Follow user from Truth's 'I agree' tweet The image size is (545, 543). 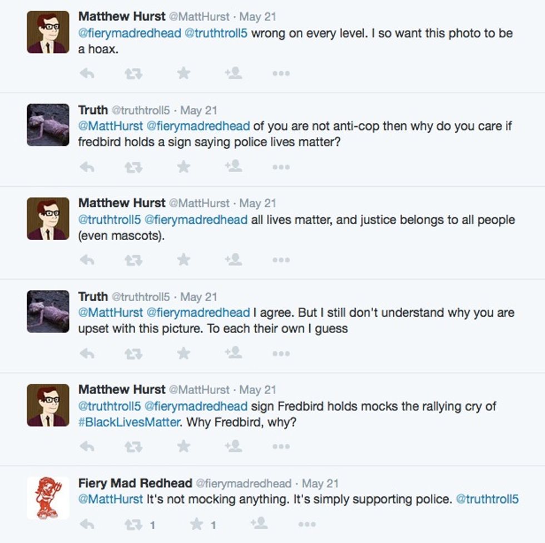[234, 352]
